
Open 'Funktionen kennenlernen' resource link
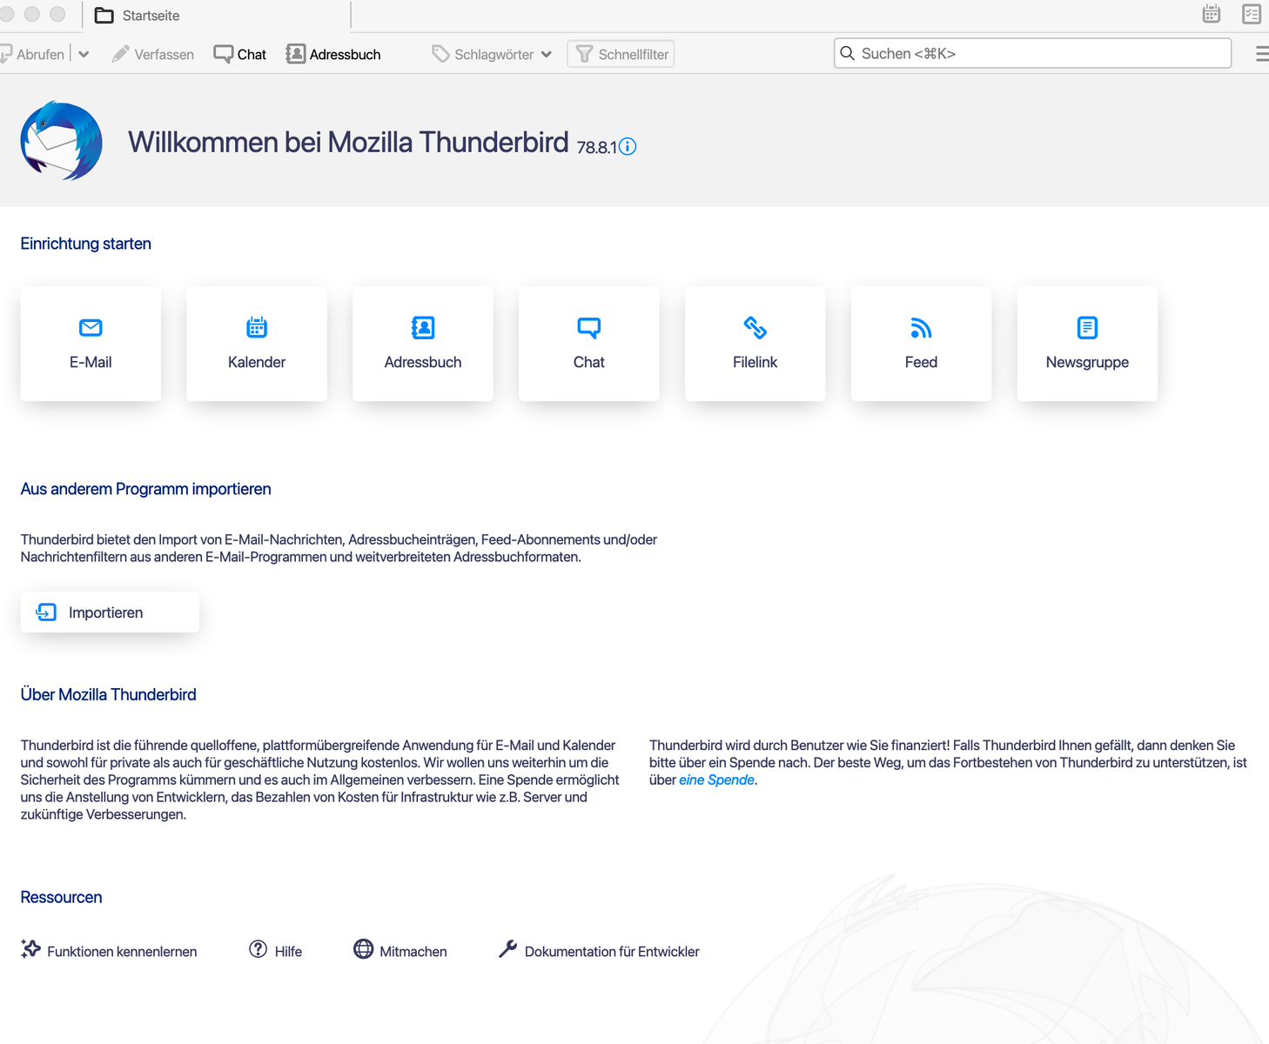pyautogui.click(x=110, y=951)
